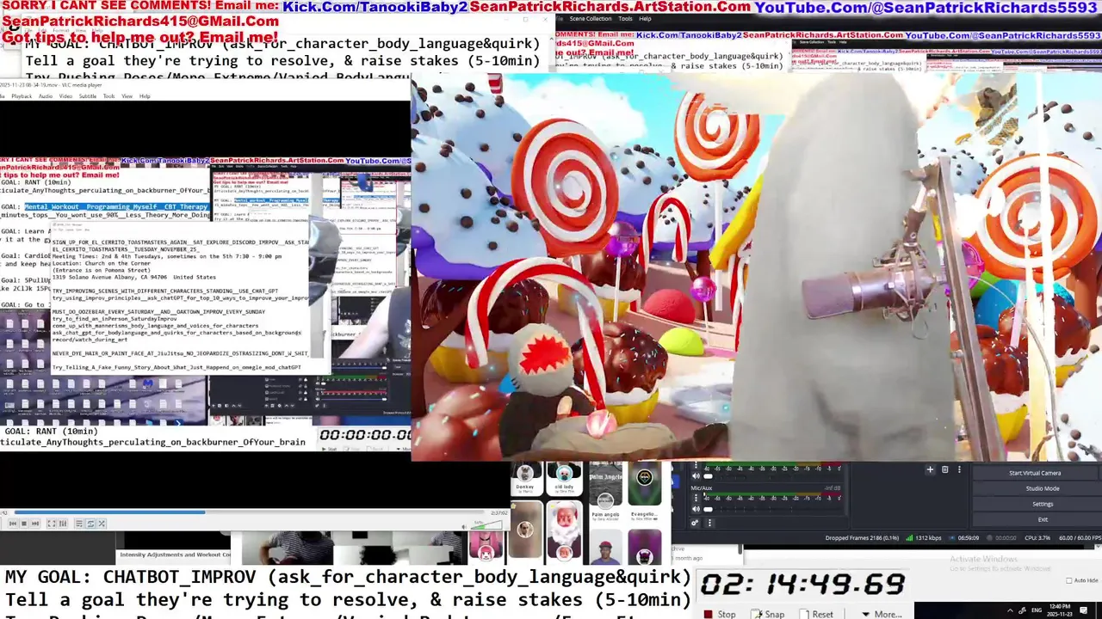
Task: Click VLC stop playback button
Action: pos(24,524)
